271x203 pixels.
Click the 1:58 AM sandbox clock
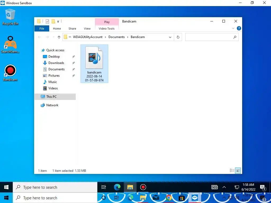click(248, 187)
